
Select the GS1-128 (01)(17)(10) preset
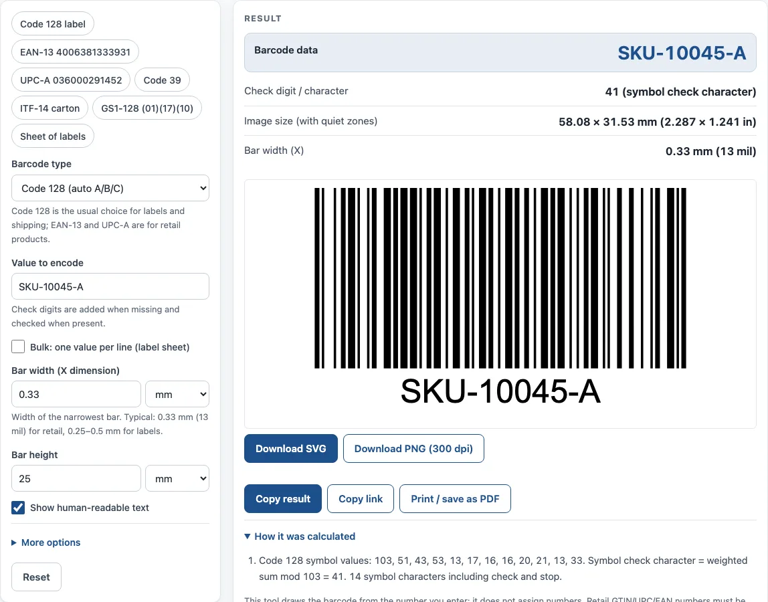(x=147, y=108)
